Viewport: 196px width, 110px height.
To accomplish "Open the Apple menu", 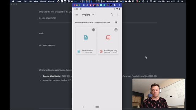I will point(13,1).
